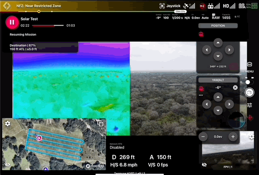Open the HD video link signal indicator
Viewport: 259px width, 175px height.
click(x=229, y=6)
